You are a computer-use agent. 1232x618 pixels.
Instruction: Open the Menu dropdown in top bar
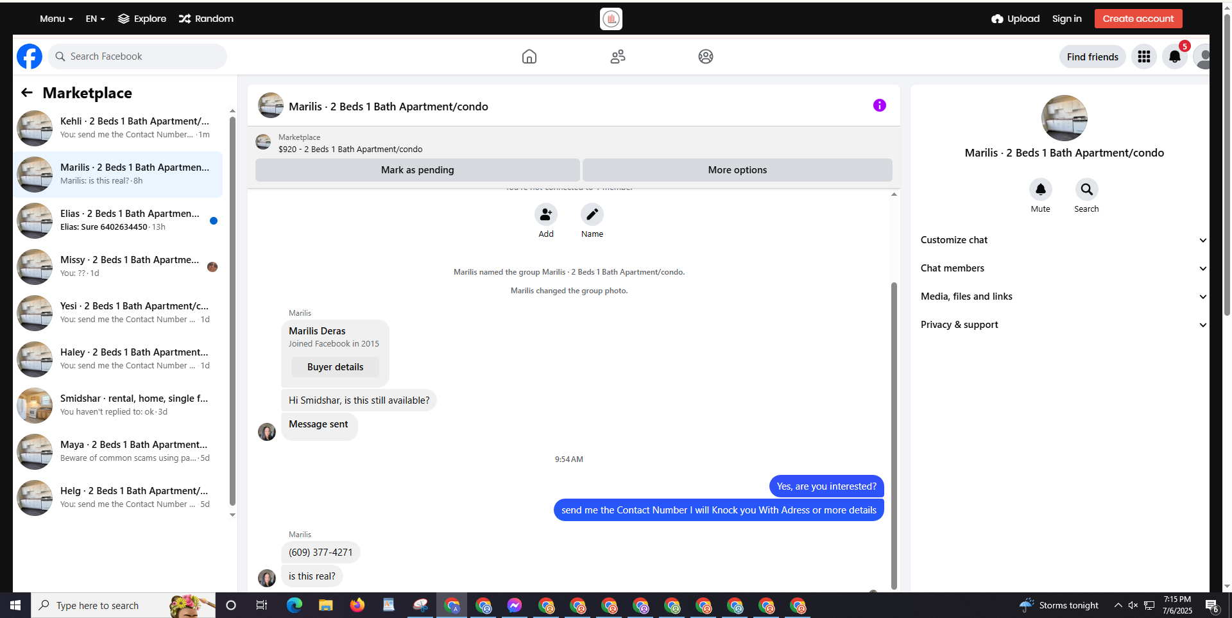tap(56, 19)
